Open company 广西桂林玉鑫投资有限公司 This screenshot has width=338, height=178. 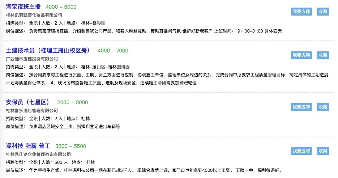(x=32, y=59)
